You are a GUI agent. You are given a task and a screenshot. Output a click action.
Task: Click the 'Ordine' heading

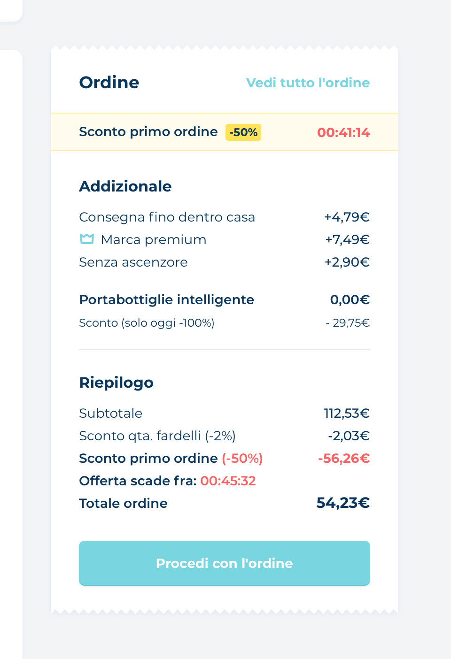point(109,83)
